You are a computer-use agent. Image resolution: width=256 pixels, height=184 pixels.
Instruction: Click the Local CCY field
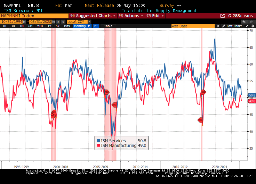coord(78,22)
